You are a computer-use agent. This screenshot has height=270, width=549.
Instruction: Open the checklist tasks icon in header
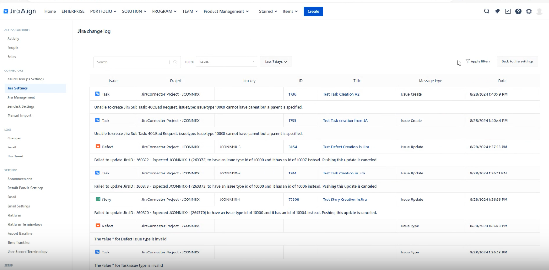(x=508, y=11)
